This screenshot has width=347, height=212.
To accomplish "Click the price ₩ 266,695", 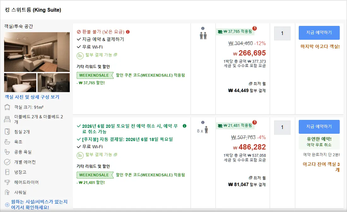I will coord(250,53).
